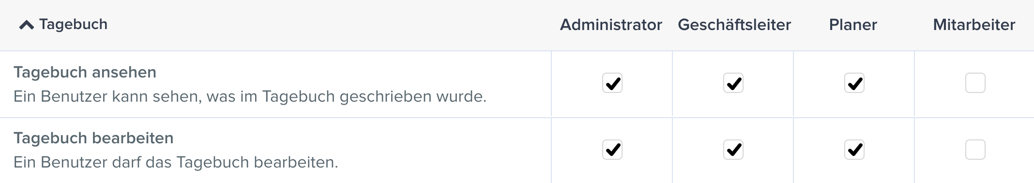Click the Planer column header
This screenshot has width=1034, height=183.
pos(853,25)
